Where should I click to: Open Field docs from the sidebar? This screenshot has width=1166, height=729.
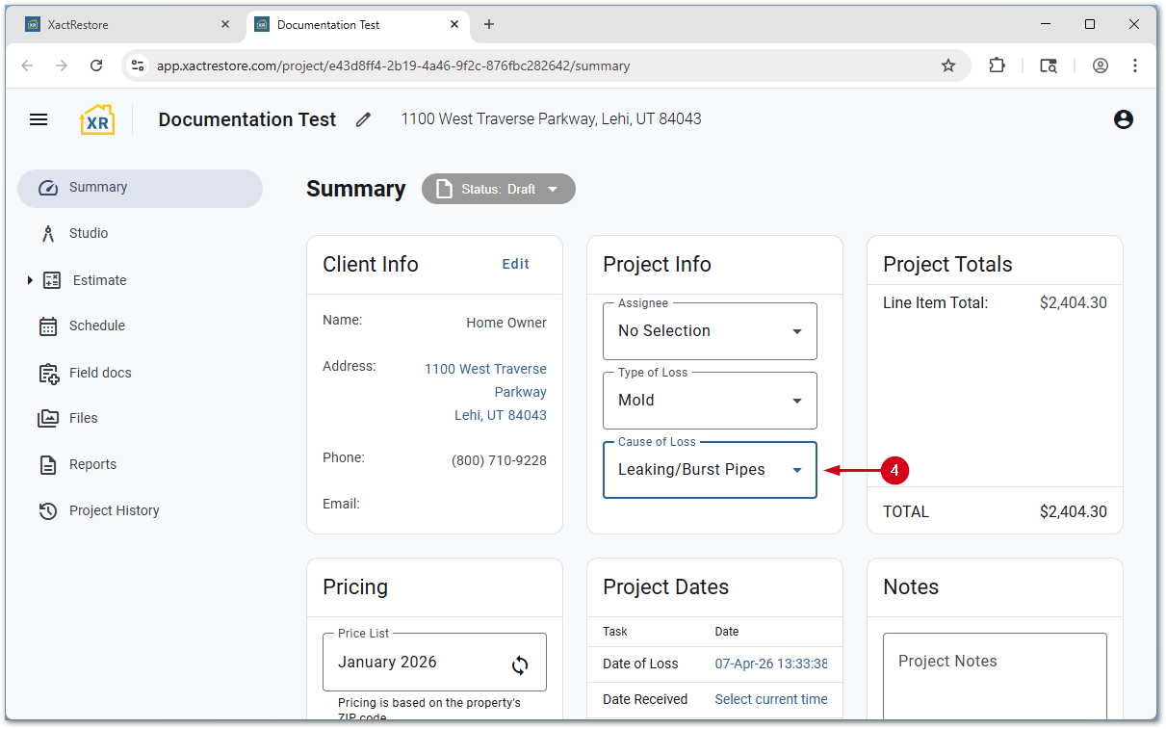tap(99, 373)
